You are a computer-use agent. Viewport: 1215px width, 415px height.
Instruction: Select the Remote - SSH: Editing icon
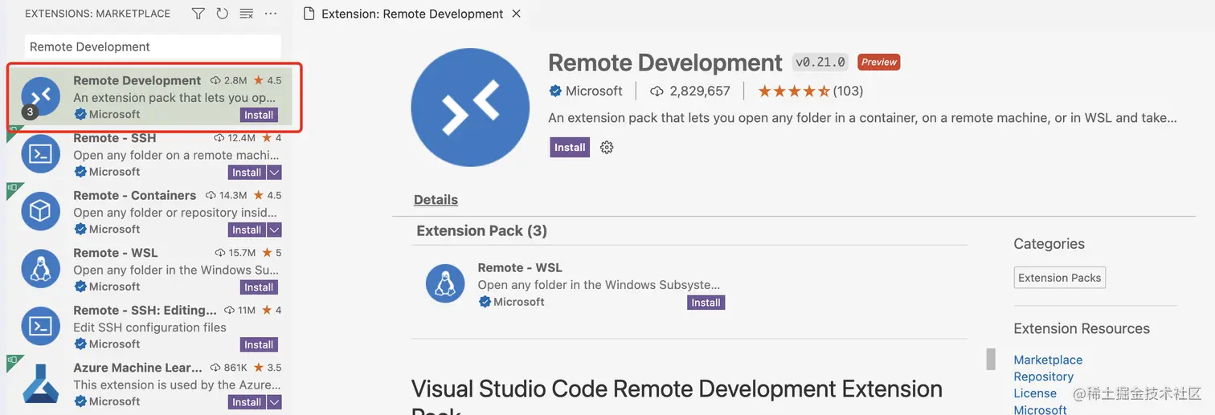pyautogui.click(x=40, y=327)
